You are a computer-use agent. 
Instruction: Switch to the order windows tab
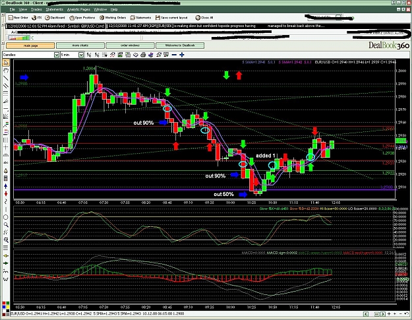pos(130,46)
